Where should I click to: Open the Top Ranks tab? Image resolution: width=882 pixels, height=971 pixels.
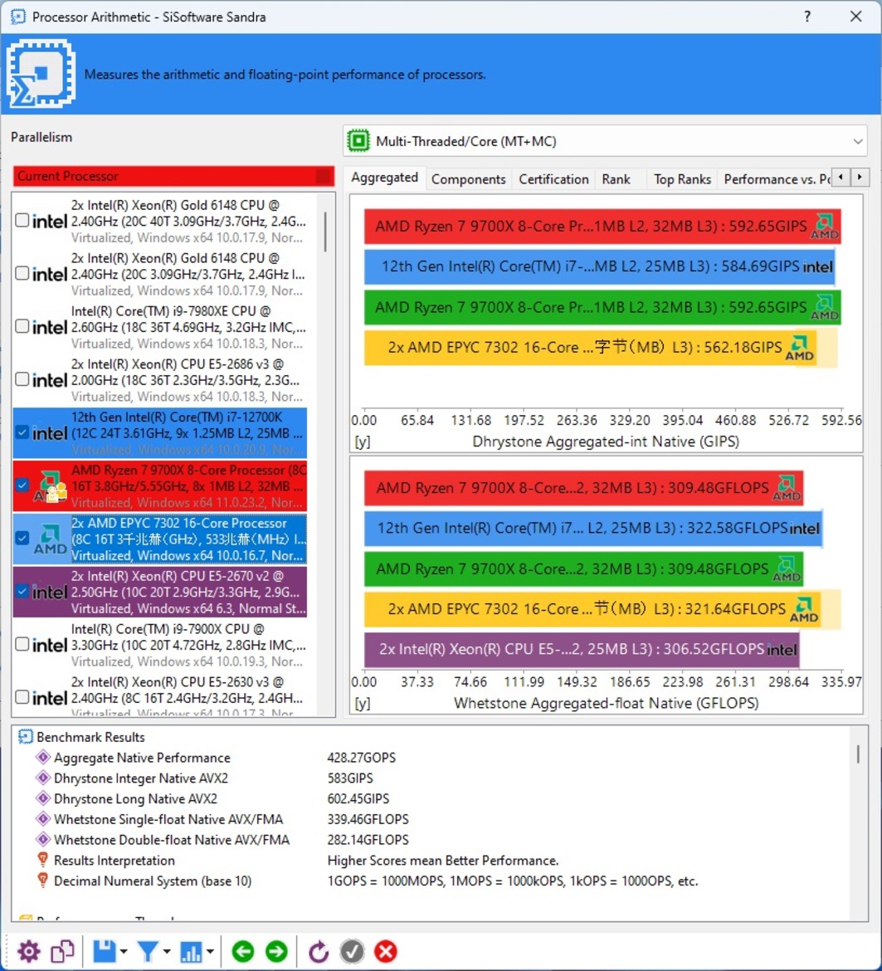coord(682,179)
